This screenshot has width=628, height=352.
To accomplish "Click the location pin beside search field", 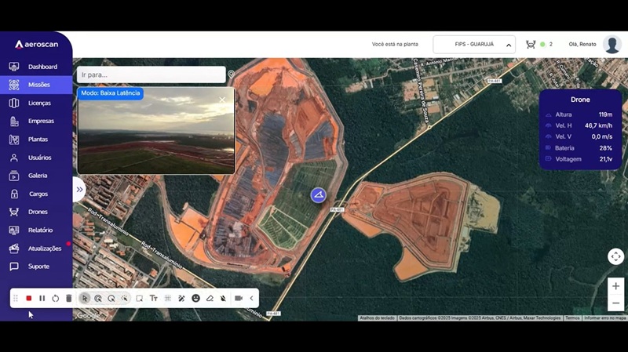I will coord(231,74).
